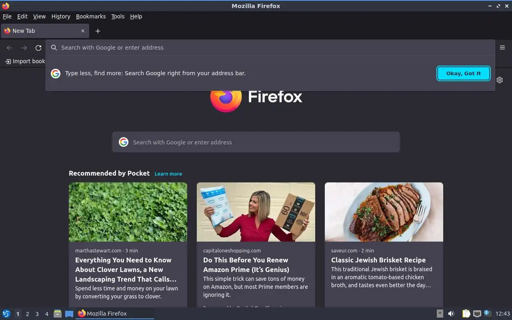This screenshot has height=320, width=512.
Task: Click saveur.com source text
Action: pos(344,250)
